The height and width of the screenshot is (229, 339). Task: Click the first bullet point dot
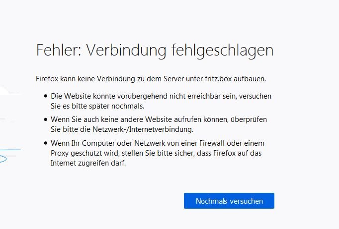pyautogui.click(x=45, y=96)
